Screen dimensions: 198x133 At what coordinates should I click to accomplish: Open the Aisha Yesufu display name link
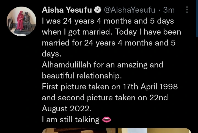click(x=67, y=10)
